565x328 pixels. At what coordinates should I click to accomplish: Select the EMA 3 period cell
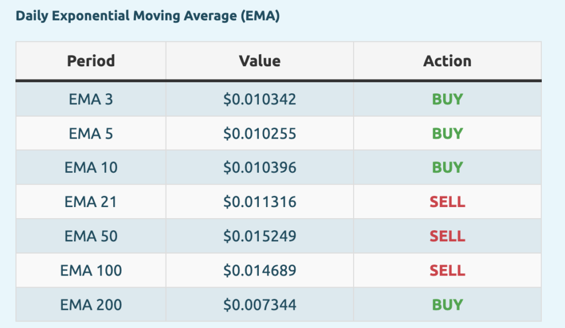(91, 99)
